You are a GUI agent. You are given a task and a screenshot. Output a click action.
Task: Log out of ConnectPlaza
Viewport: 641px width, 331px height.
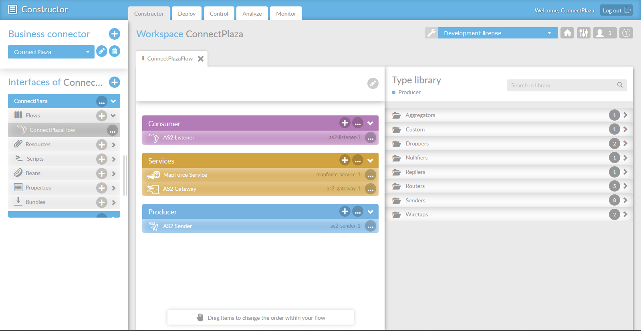(x=617, y=10)
